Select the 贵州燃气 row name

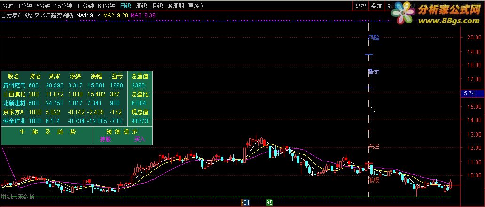(14, 85)
